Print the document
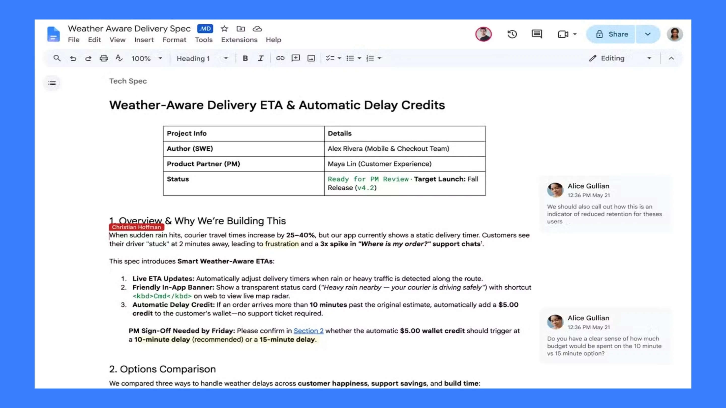 click(x=104, y=58)
